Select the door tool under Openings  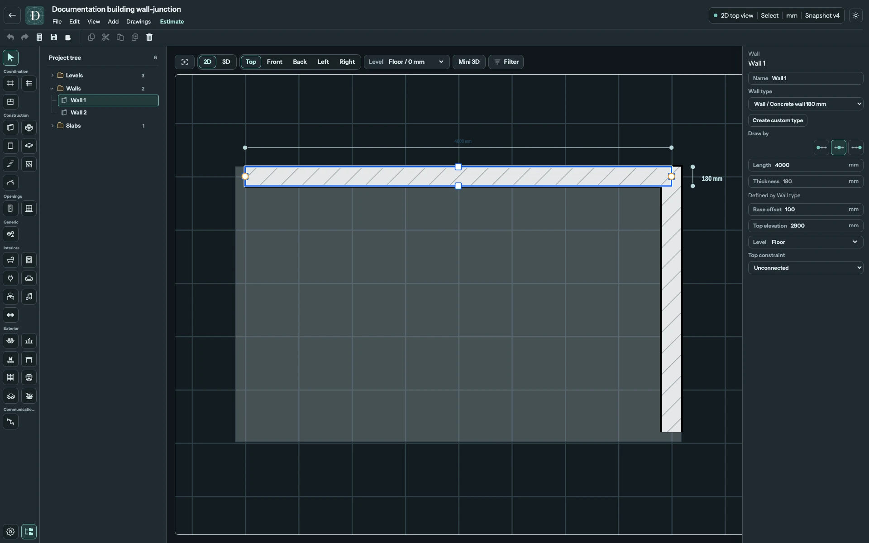(10, 209)
